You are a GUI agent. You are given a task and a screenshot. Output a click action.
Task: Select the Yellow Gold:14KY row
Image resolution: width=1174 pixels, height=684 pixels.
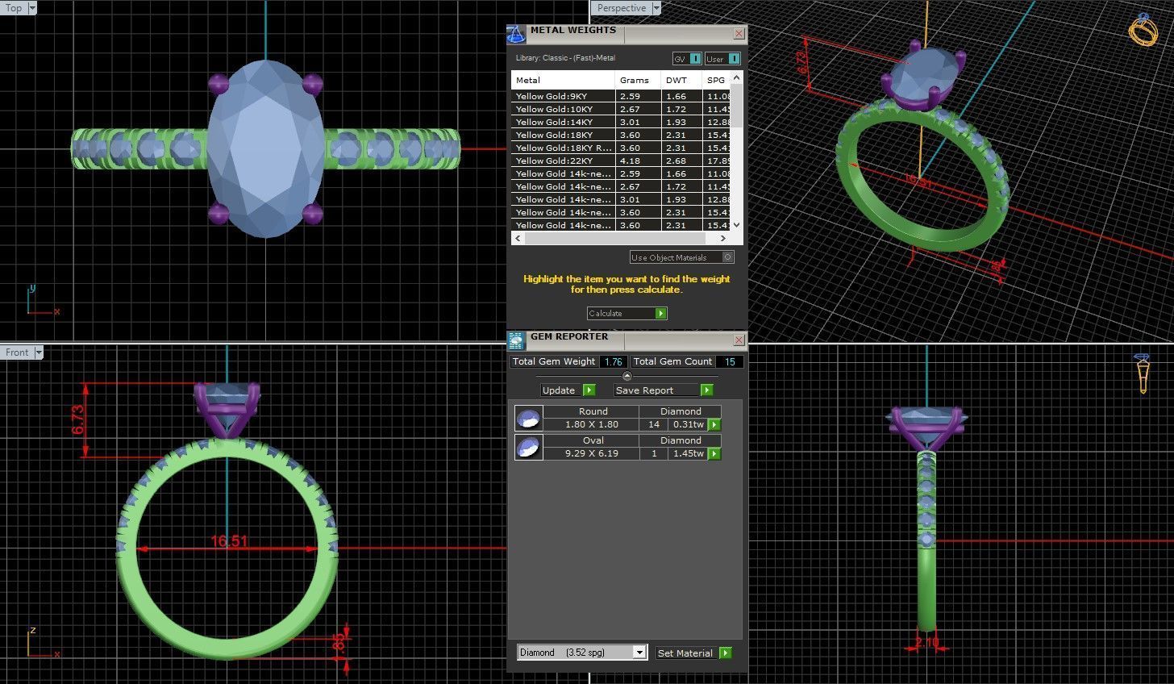[621, 122]
